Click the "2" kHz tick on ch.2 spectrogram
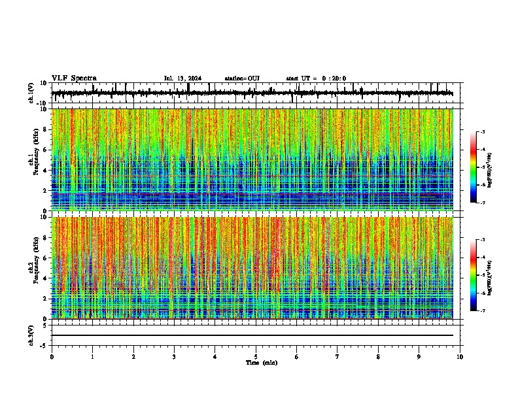This screenshot has height=400, width=518. click(x=45, y=299)
